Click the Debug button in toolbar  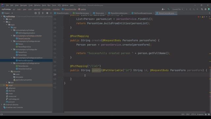pos(190,9)
